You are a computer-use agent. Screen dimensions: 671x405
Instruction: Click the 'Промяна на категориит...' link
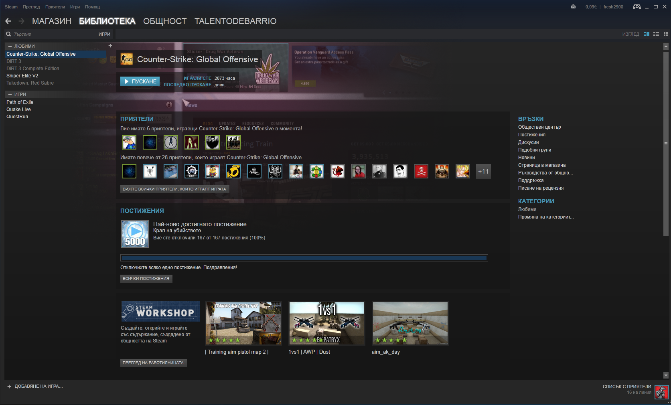pyautogui.click(x=546, y=217)
